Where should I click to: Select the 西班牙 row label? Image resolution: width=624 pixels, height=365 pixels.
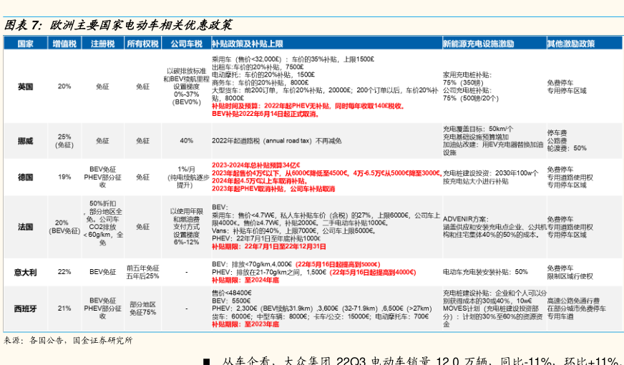tap(26, 308)
